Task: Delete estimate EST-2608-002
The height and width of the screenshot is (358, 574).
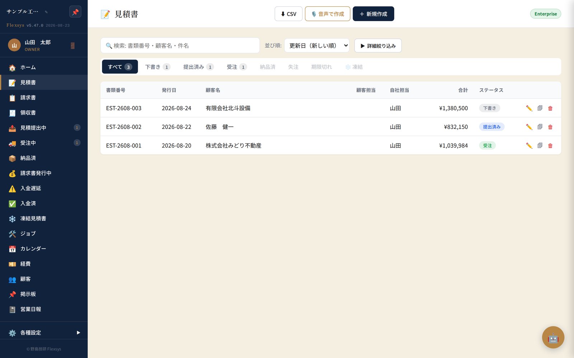Action: tap(550, 127)
